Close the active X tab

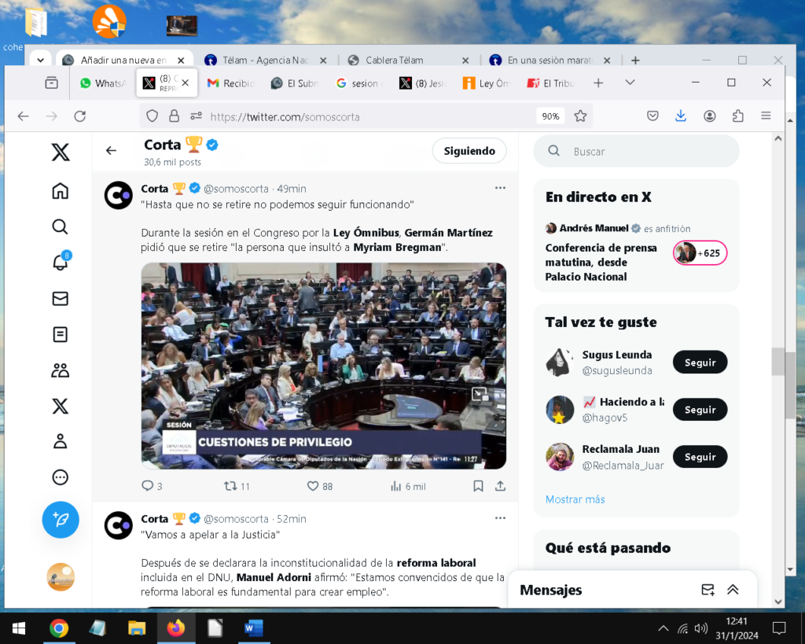186,83
